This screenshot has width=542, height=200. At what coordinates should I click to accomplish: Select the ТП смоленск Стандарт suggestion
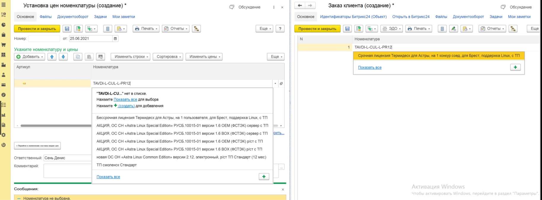pyautogui.click(x=117, y=165)
